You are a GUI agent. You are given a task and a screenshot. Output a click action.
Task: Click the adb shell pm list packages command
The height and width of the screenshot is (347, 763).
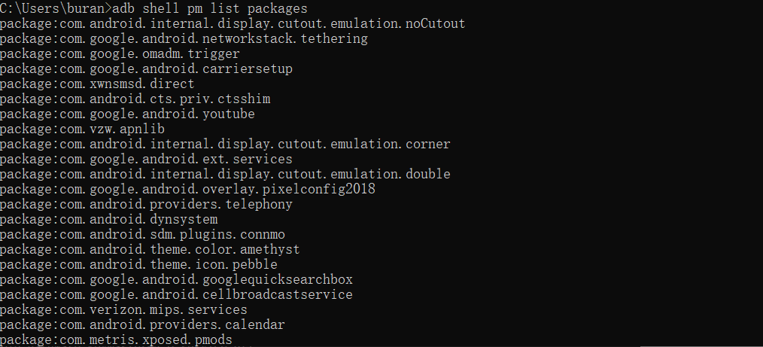pyautogui.click(x=210, y=9)
